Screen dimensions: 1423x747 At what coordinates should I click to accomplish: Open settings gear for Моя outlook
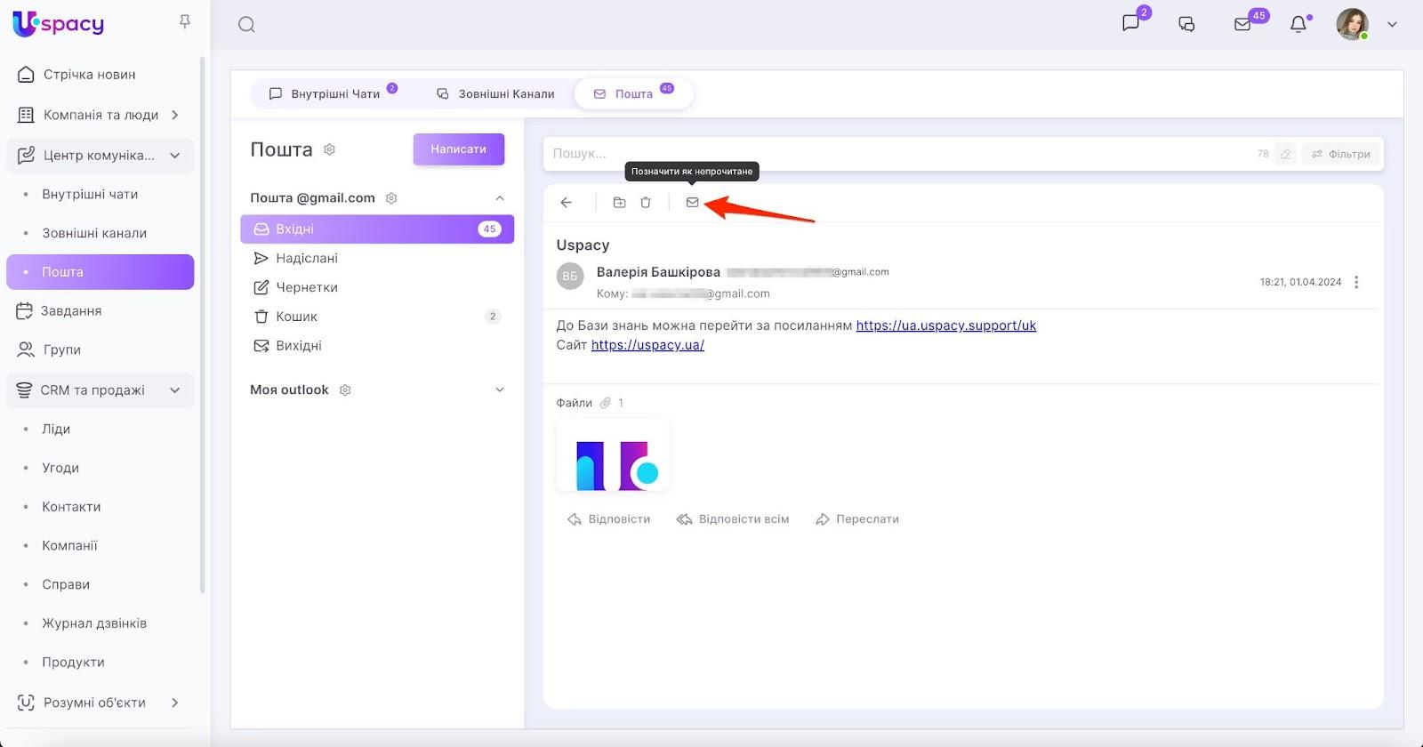coord(345,390)
